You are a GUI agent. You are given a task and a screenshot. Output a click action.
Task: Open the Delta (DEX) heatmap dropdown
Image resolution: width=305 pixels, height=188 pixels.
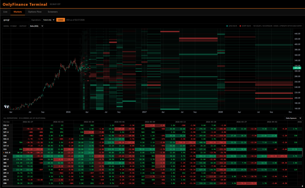(x=36, y=26)
